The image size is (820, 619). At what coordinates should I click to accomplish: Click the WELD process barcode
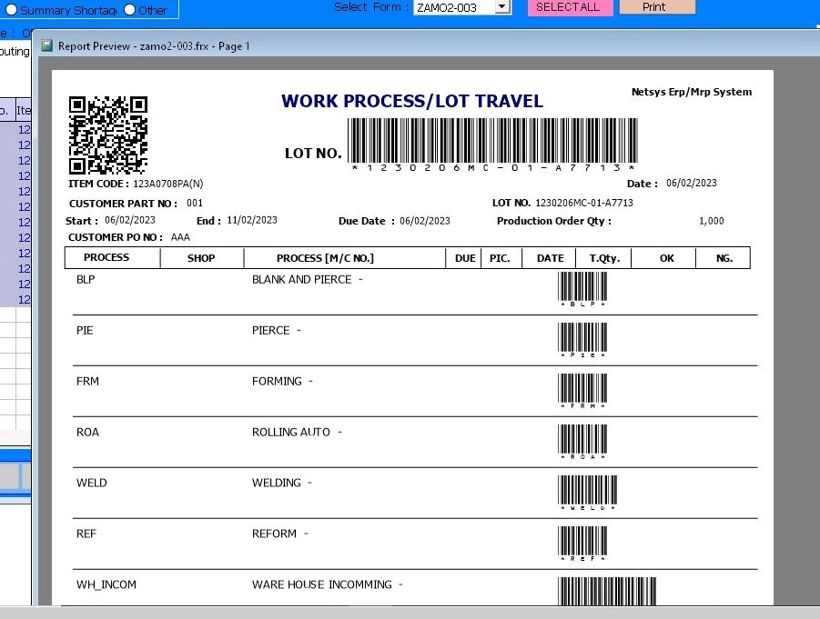587,491
